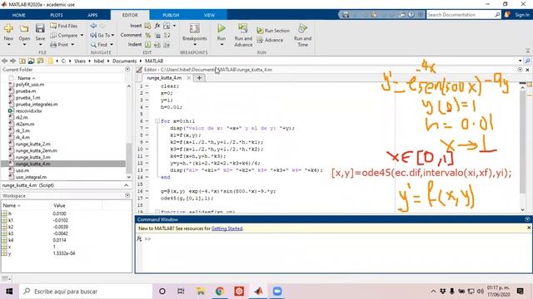
Task: Open the Workspace panel actions menu
Action: click(127, 196)
